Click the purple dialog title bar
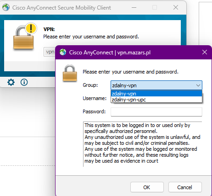 [134, 53]
